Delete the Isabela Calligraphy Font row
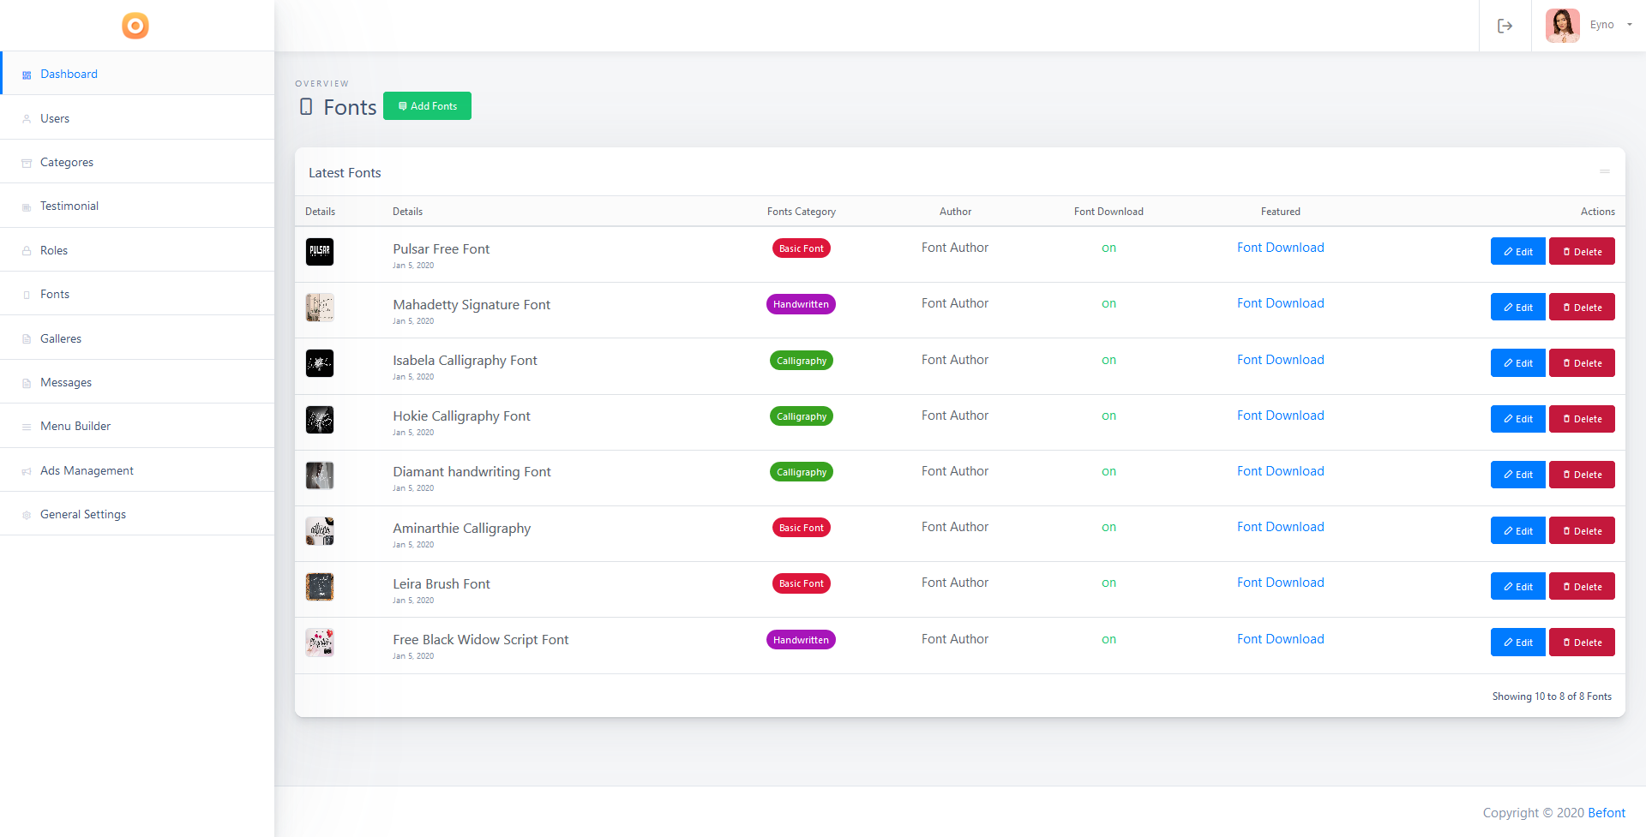Screen dimensions: 1646x837 pos(1582,363)
